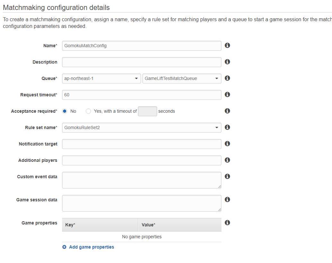Select the No acceptance radio button
The height and width of the screenshot is (263, 332).
click(65, 111)
